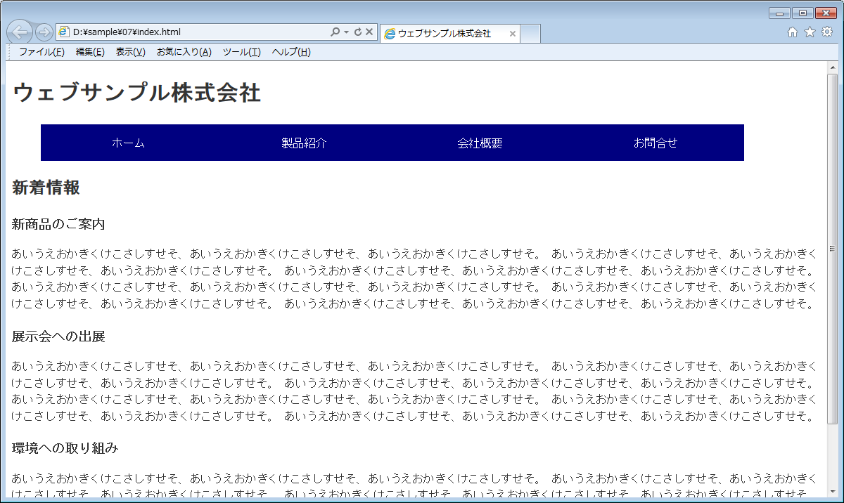Click the browser Forward arrow button
This screenshot has height=503, width=844.
tap(43, 32)
